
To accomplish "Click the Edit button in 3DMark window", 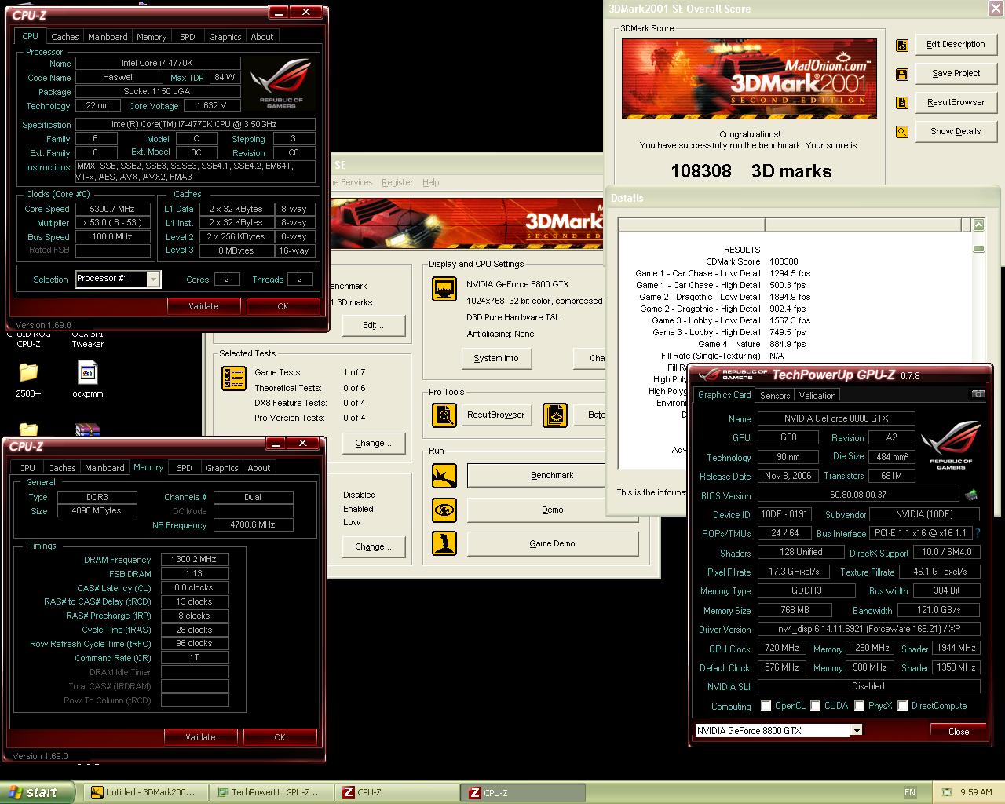I will tap(373, 325).
